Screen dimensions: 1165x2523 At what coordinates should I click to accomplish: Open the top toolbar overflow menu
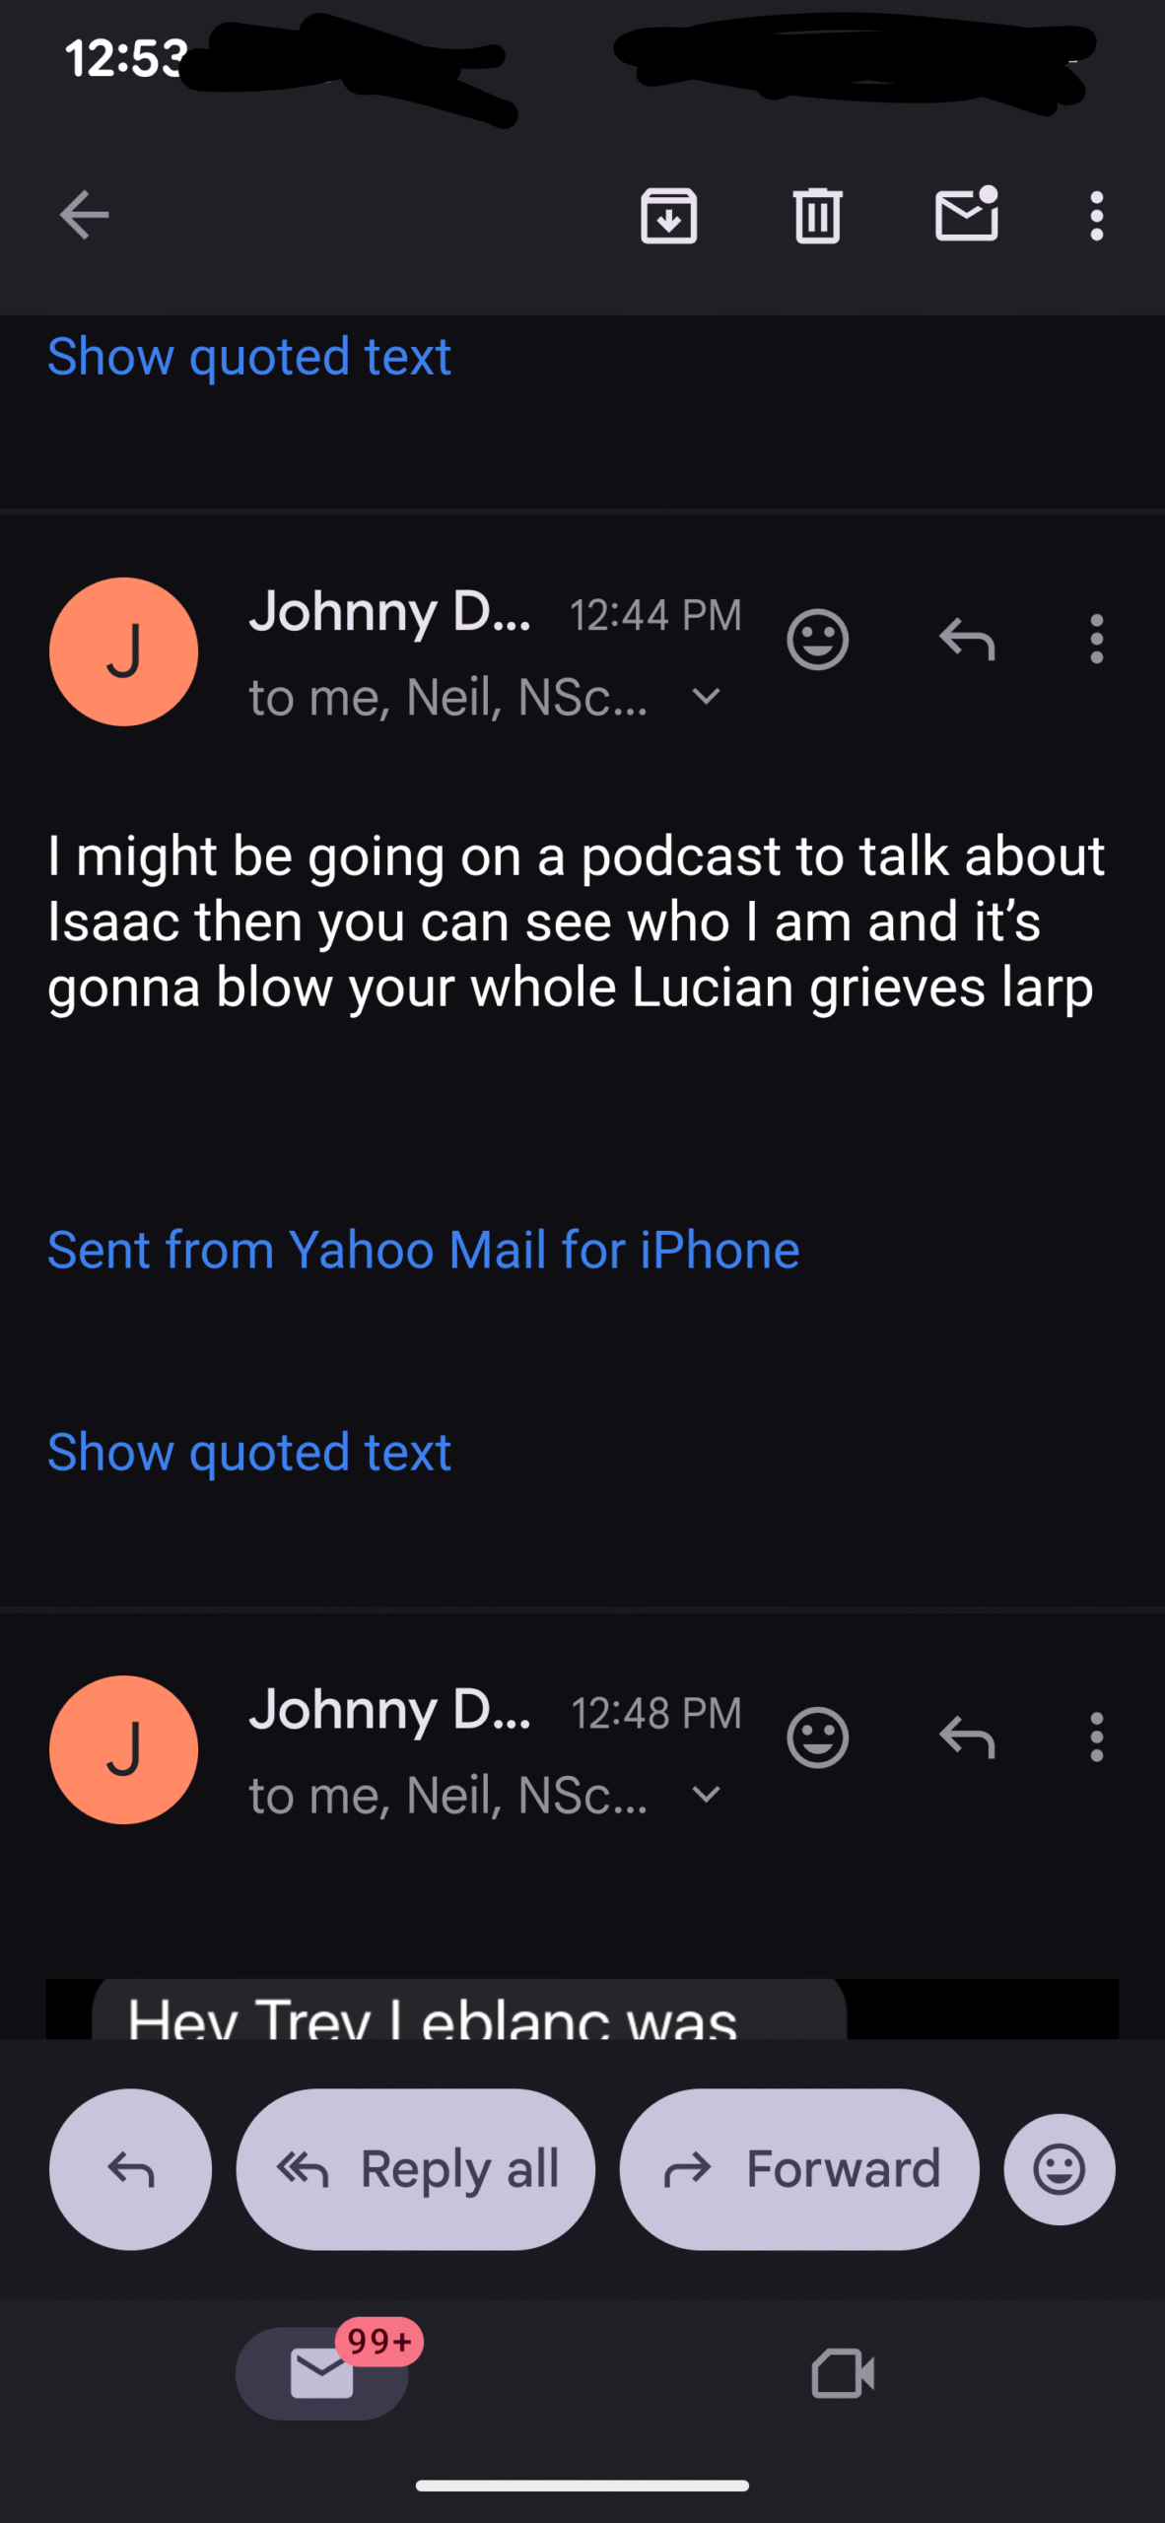click(1096, 216)
